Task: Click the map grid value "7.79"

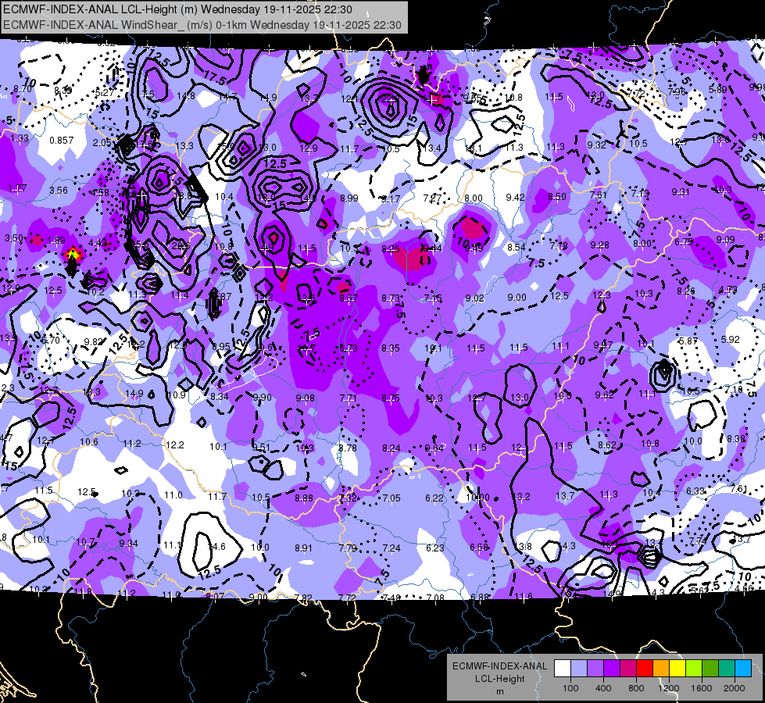Action: [x=348, y=548]
